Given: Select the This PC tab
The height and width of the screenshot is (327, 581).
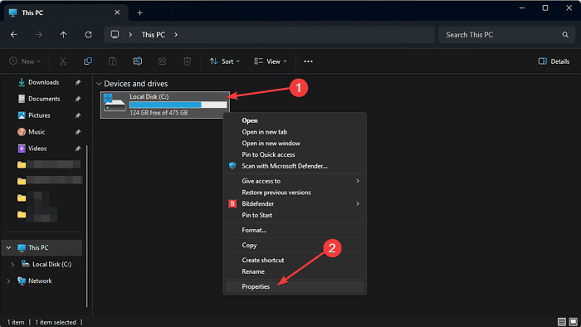Looking at the screenshot, I should click(x=66, y=12).
